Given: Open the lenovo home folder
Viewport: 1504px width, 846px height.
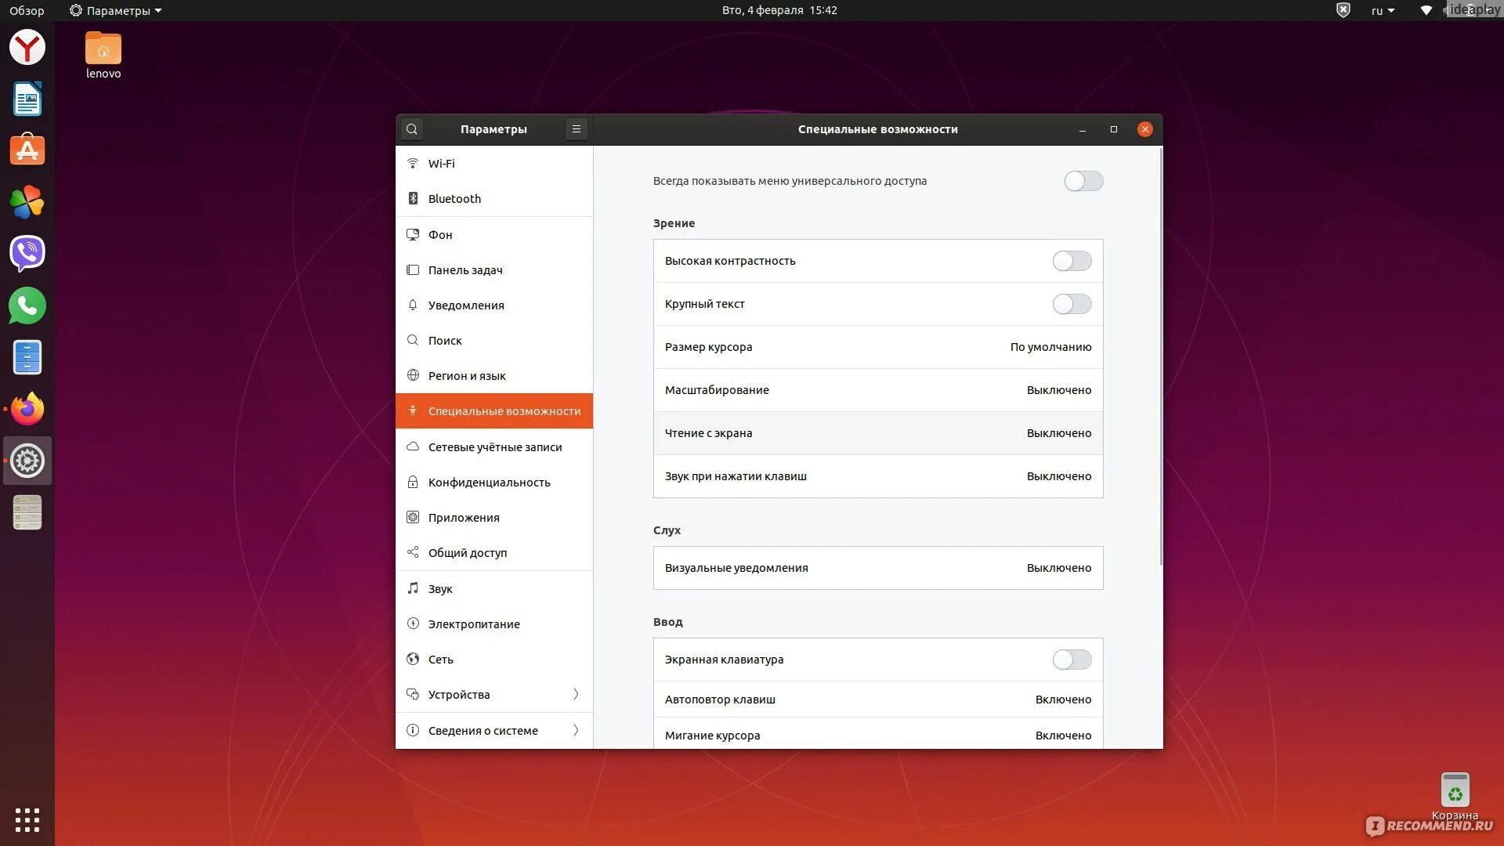Looking at the screenshot, I should (x=103, y=49).
